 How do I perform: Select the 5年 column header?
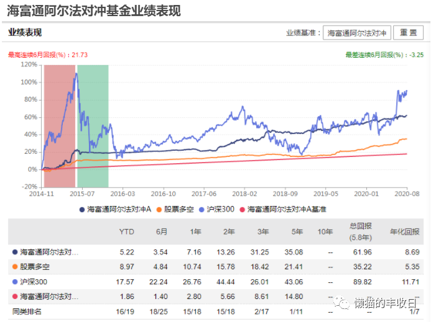pyautogui.click(x=297, y=232)
